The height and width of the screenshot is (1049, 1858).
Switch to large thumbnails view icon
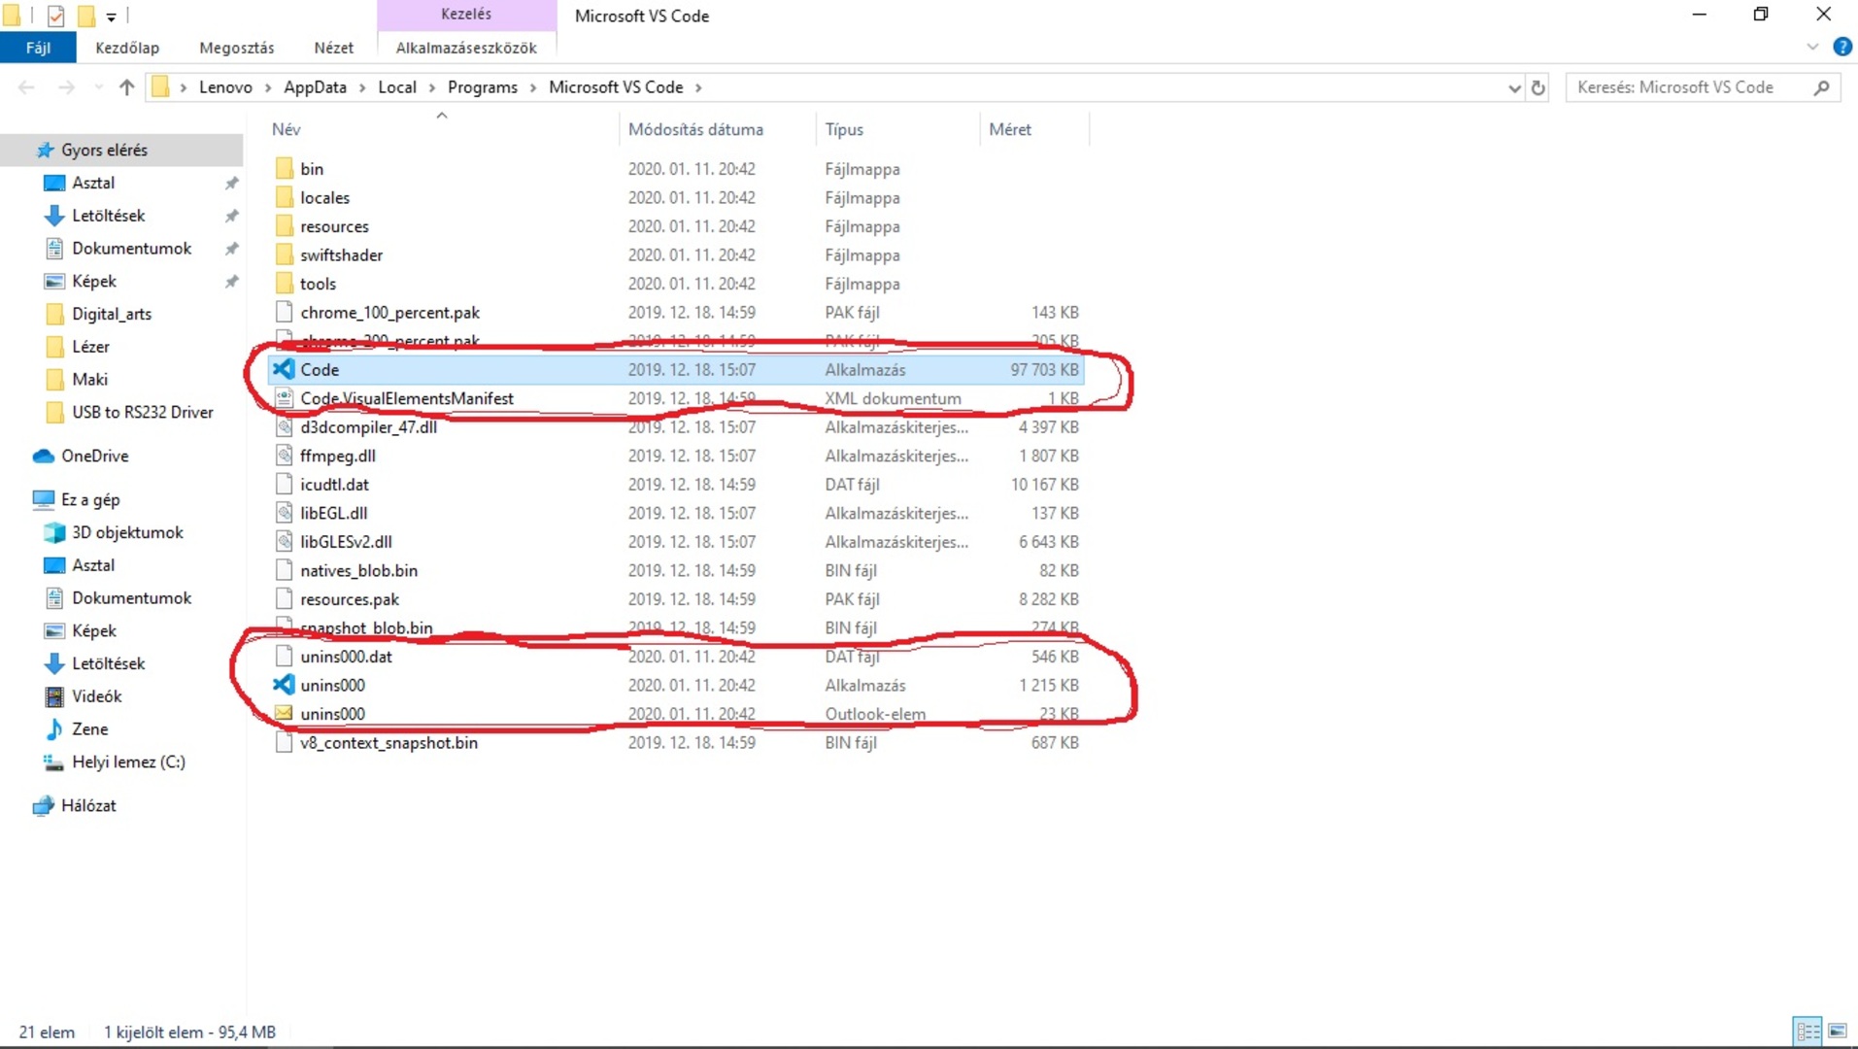coord(1838,1031)
